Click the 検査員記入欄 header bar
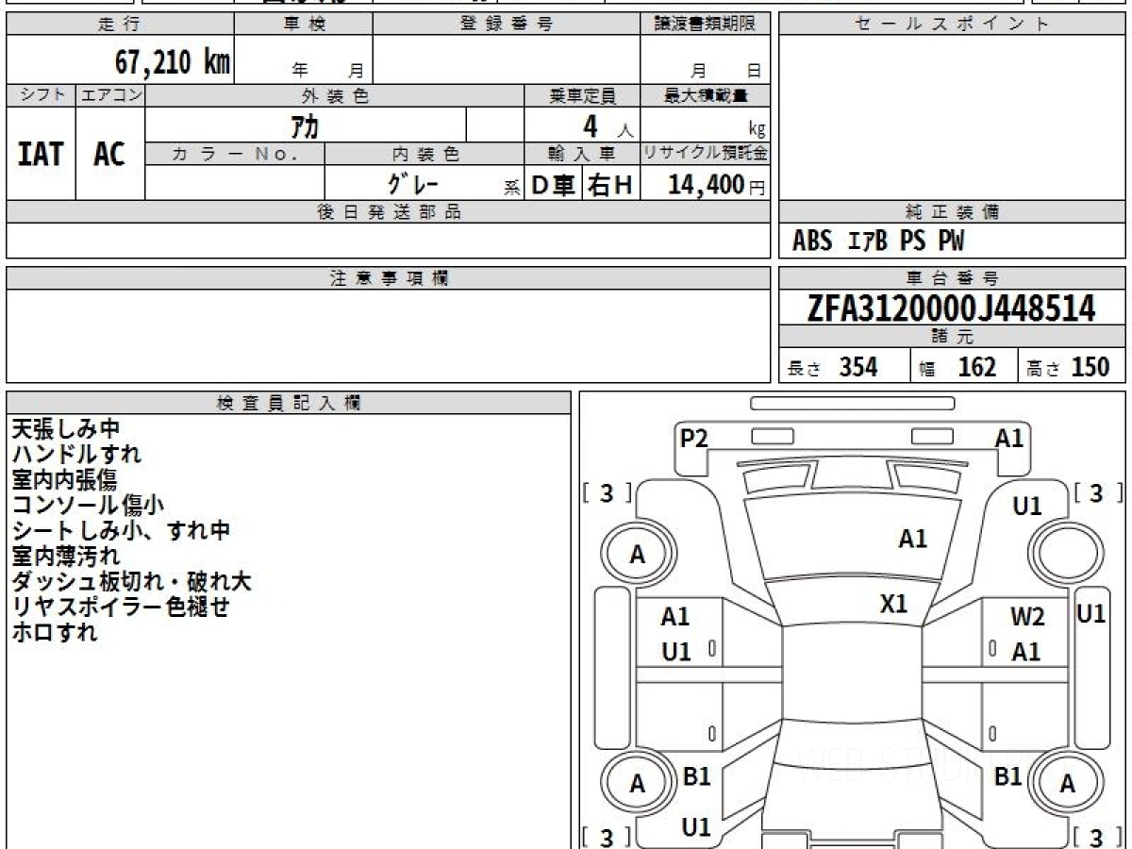Viewport: 1132px width, 849px height. tap(289, 403)
